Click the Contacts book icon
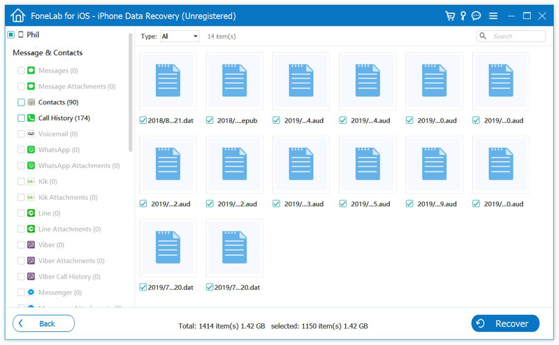 [x=31, y=102]
